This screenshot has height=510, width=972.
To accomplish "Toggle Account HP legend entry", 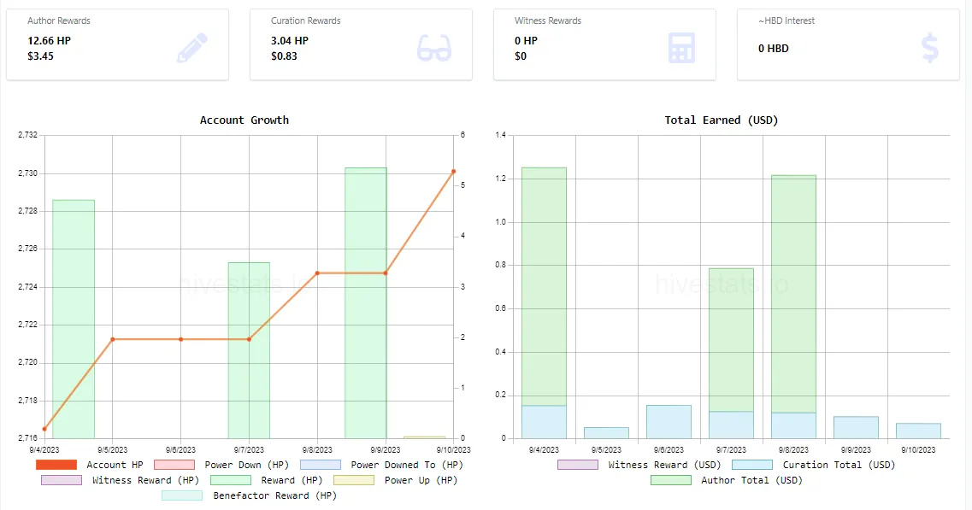I will point(90,465).
